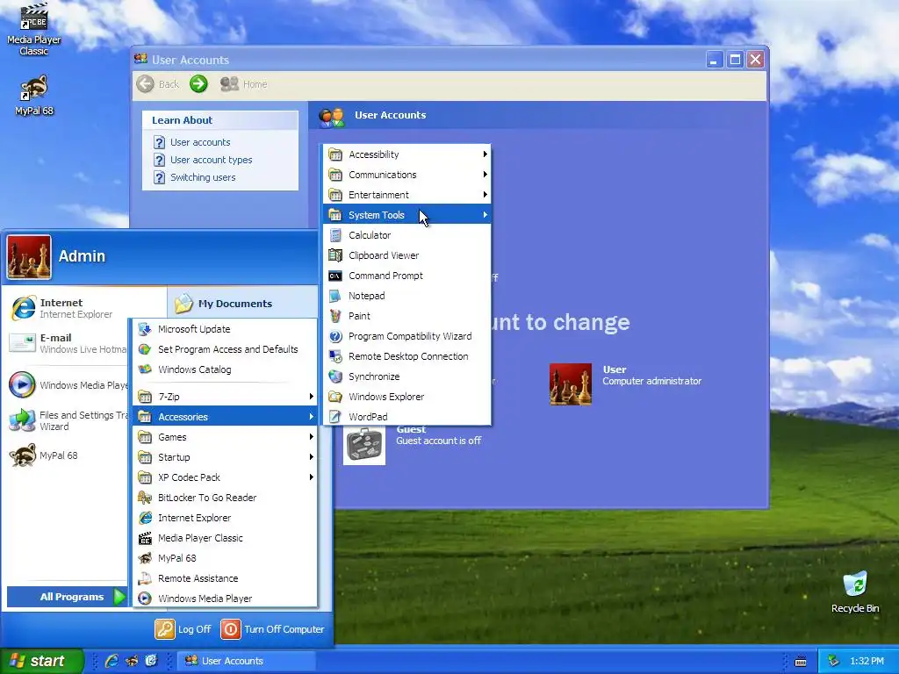The width and height of the screenshot is (899, 674).
Task: Open WordPad from Accessories
Action: coord(407,417)
